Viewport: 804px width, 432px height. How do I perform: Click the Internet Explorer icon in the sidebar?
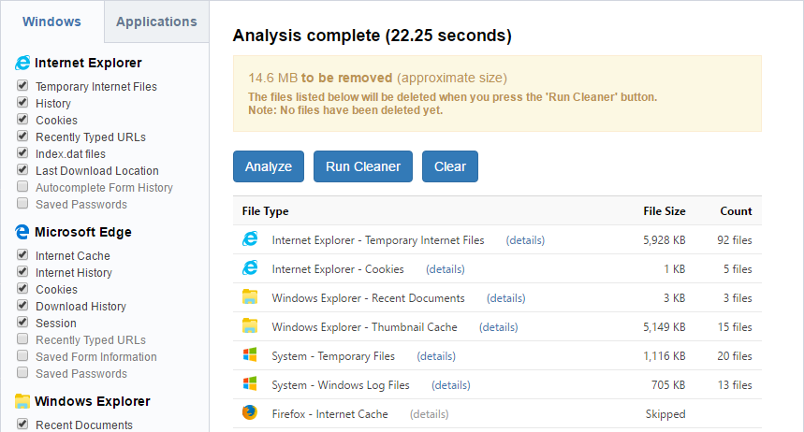click(x=22, y=64)
